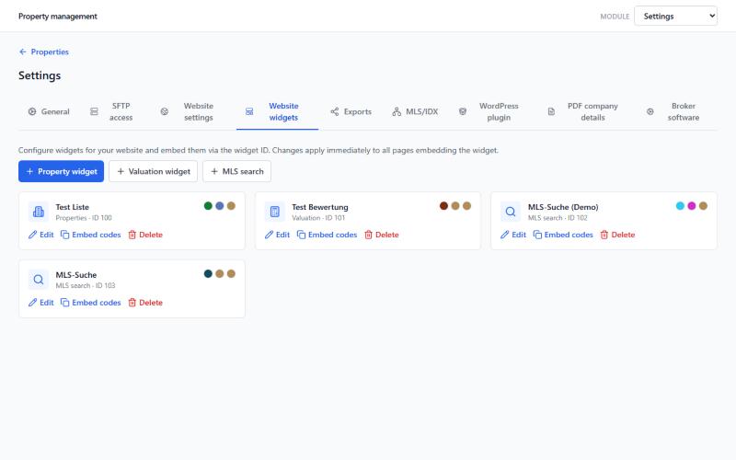Open the MLS/IDX tab
This screenshot has height=460, width=736.
tap(415, 111)
